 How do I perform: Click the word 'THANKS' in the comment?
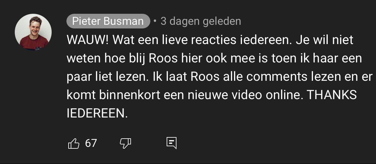pos(332,95)
